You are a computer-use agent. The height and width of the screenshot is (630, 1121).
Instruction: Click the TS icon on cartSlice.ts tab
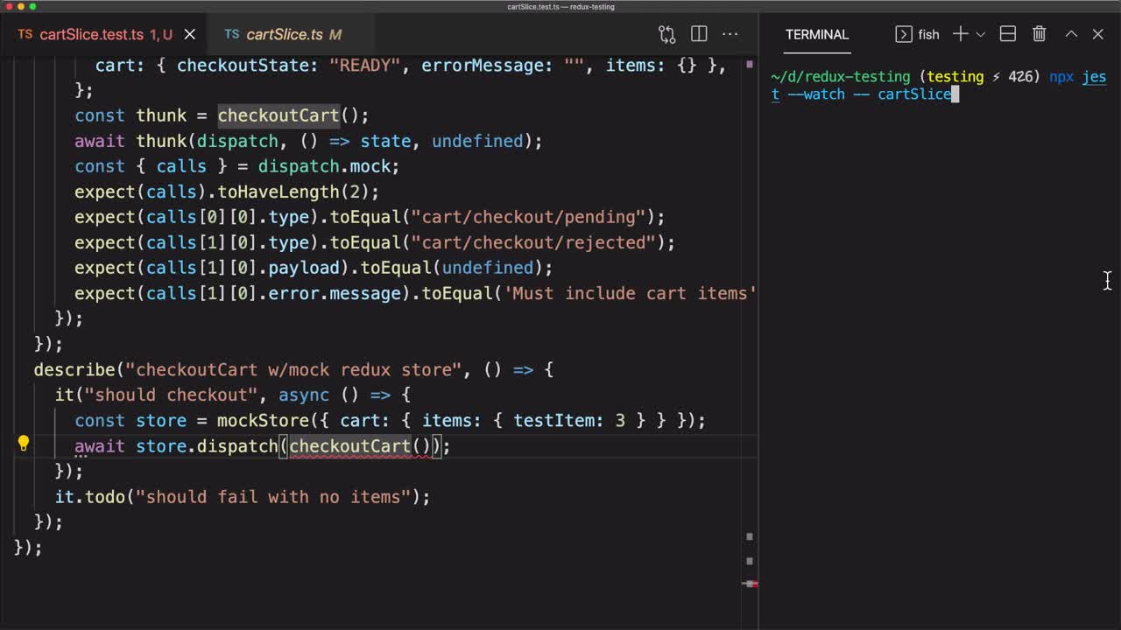[231, 34]
